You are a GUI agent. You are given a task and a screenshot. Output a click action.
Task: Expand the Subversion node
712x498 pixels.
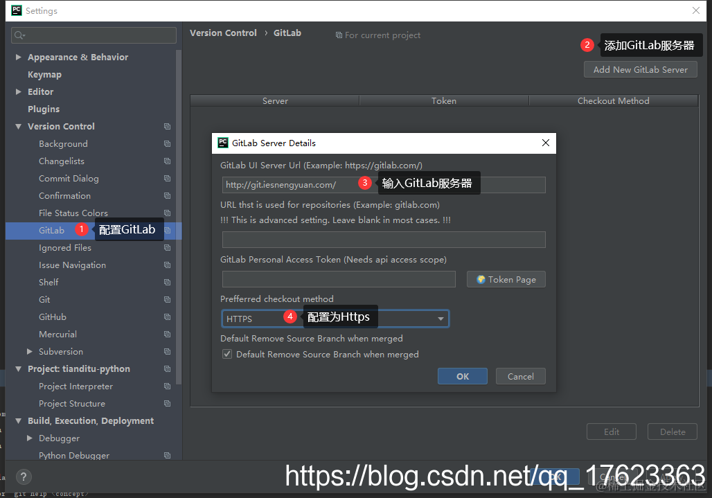tap(30, 351)
